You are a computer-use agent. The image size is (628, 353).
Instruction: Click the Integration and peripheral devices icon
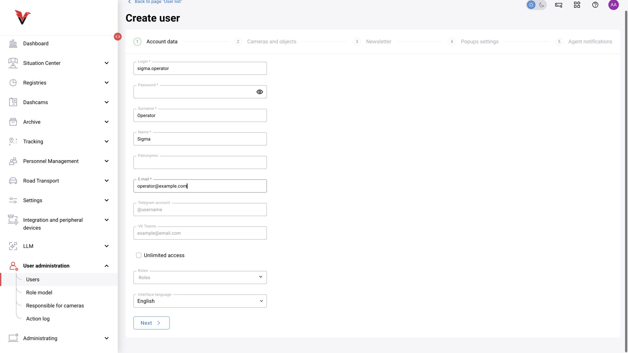(x=13, y=220)
